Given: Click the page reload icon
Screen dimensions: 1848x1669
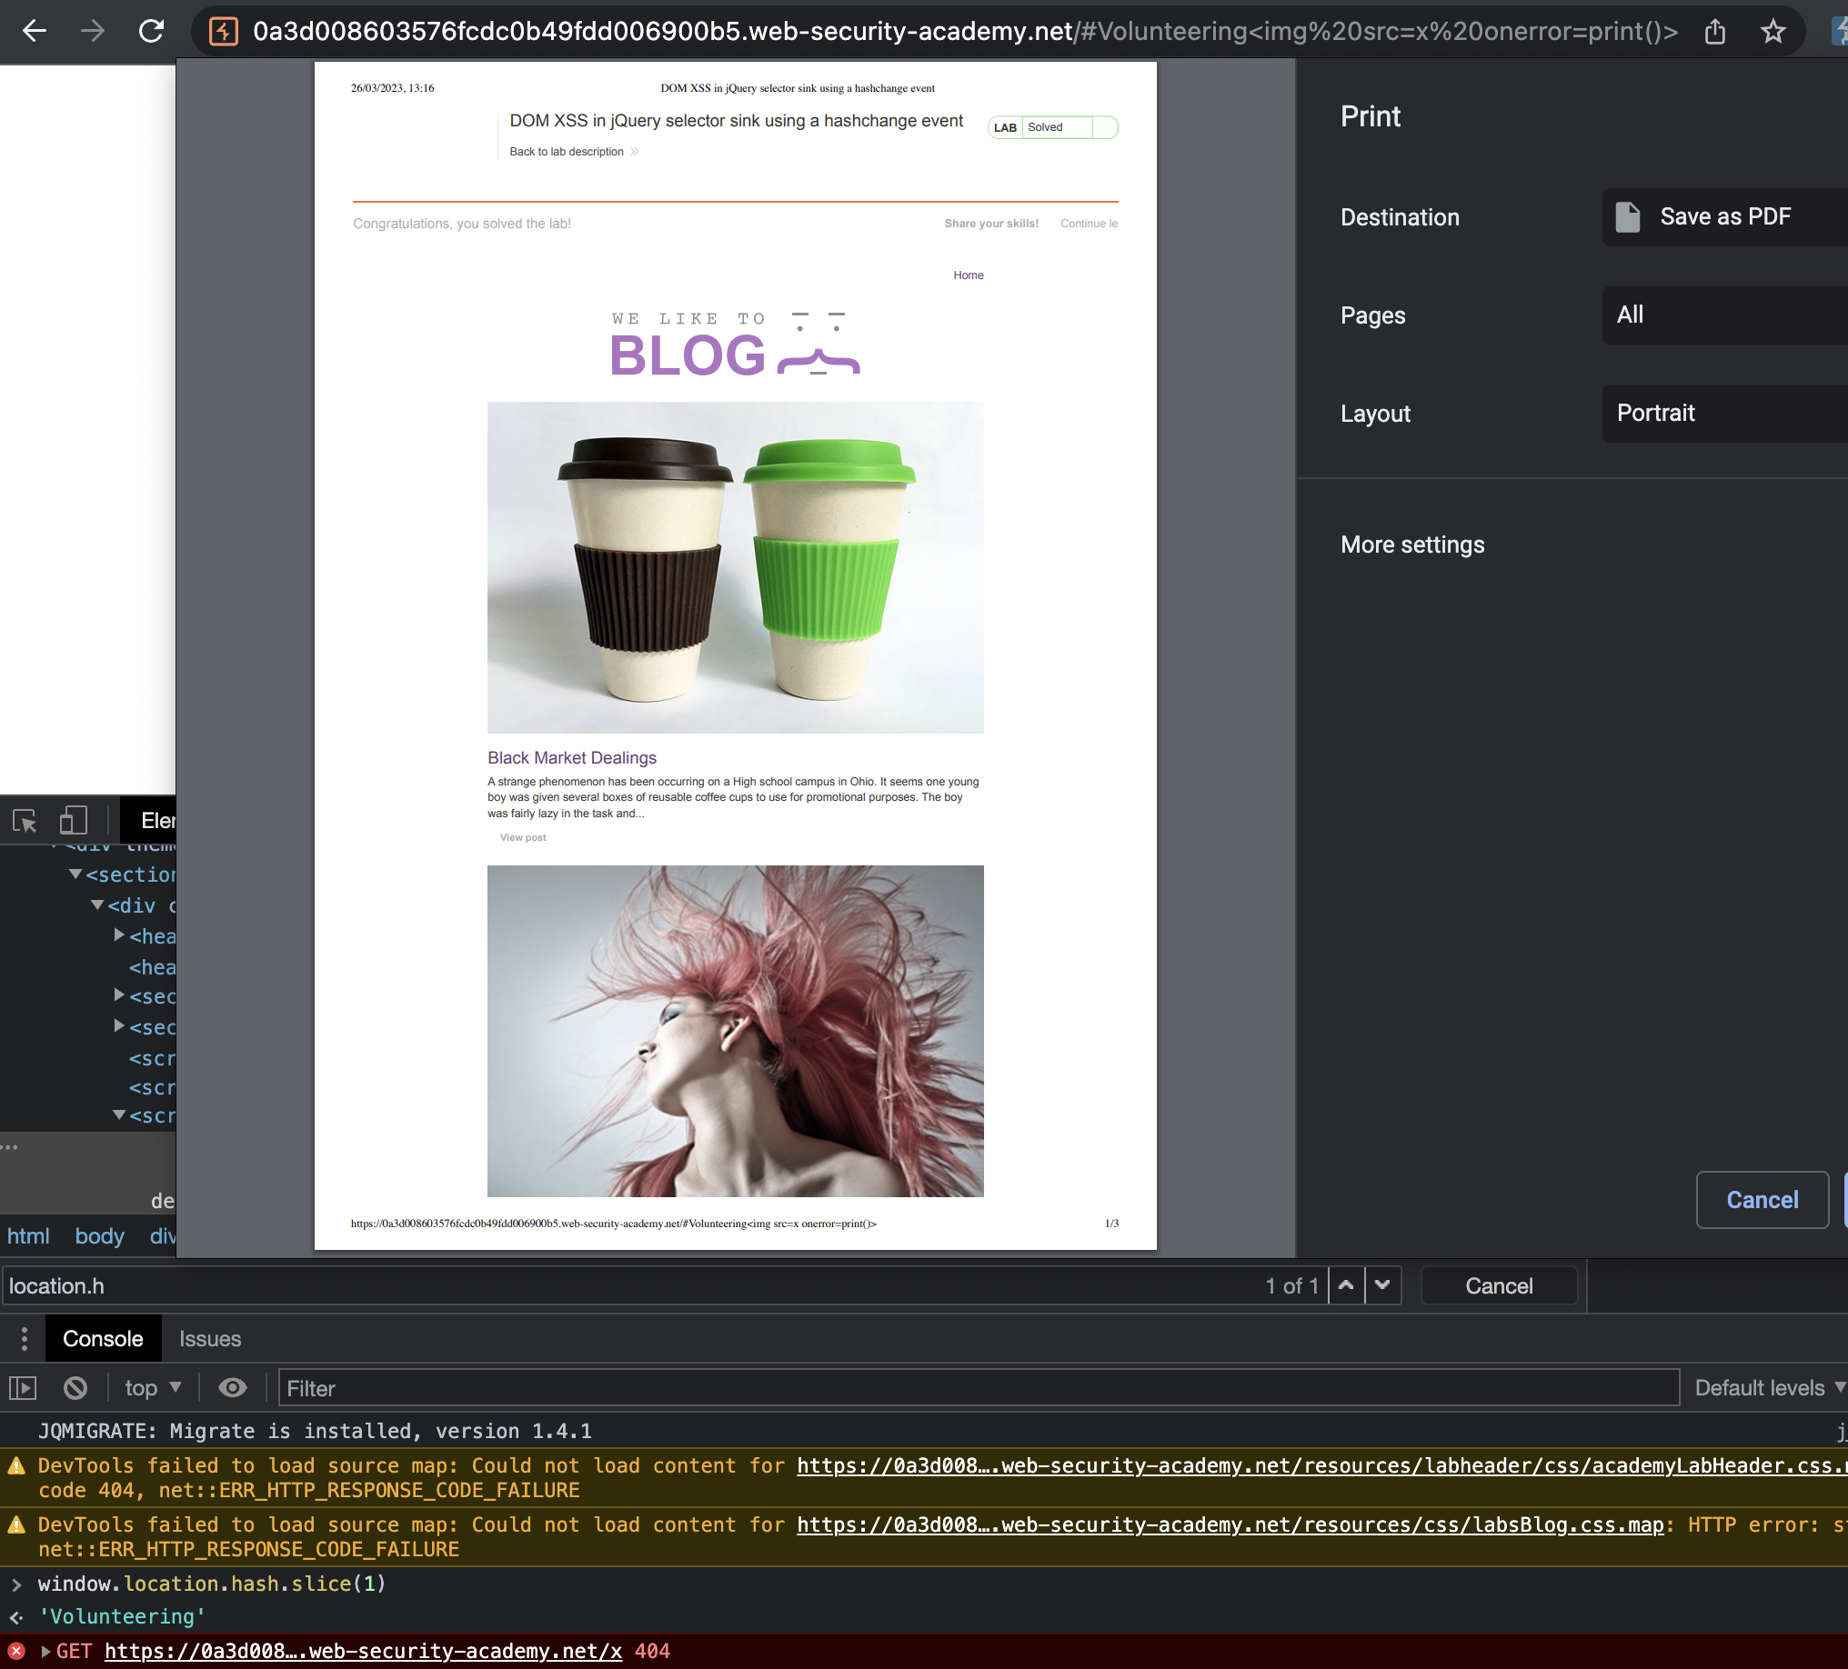Looking at the screenshot, I should coord(151,31).
